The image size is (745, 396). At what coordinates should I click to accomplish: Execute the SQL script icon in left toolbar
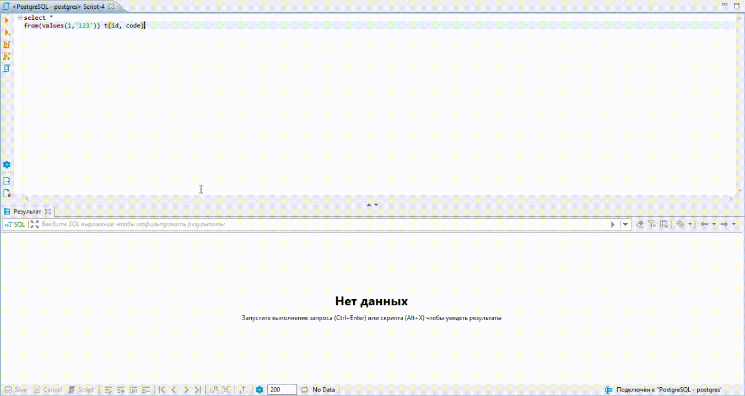7,32
